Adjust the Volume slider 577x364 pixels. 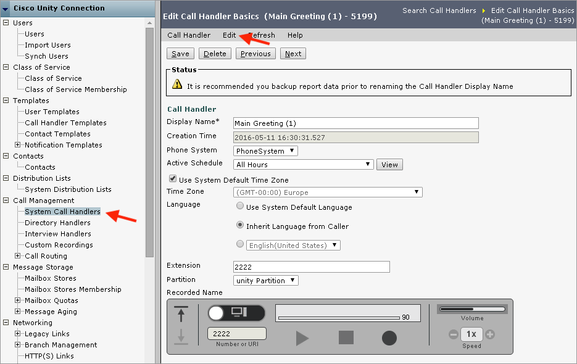pyautogui.click(x=472, y=309)
